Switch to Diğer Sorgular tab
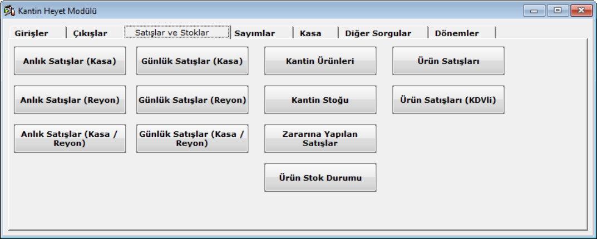This screenshot has width=597, height=239. 378,33
